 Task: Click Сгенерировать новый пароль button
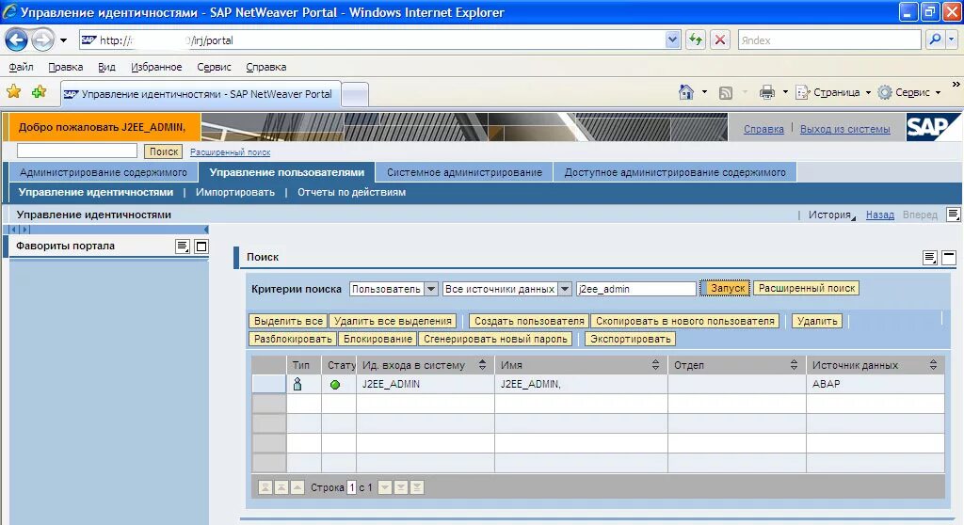495,339
